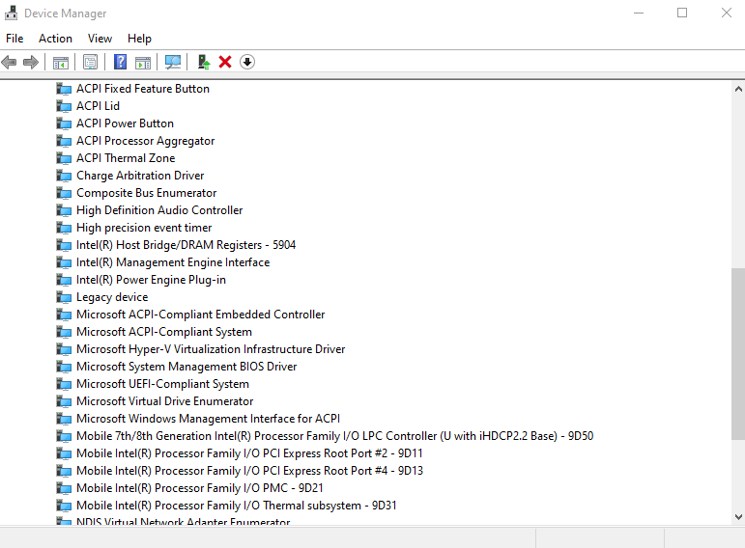Open the Help menu
Screen dimensions: 745x548
point(139,39)
